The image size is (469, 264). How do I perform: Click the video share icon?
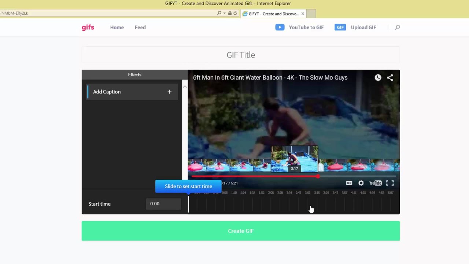(x=390, y=77)
